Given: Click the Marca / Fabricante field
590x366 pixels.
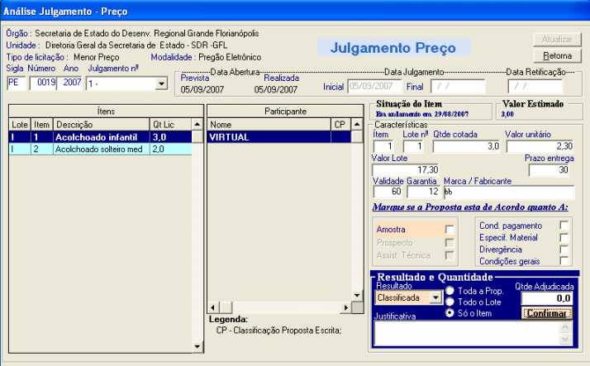Looking at the screenshot, I should click(x=509, y=192).
